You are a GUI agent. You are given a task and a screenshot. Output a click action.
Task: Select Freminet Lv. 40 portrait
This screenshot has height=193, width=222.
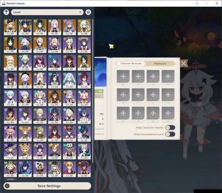pos(69,116)
